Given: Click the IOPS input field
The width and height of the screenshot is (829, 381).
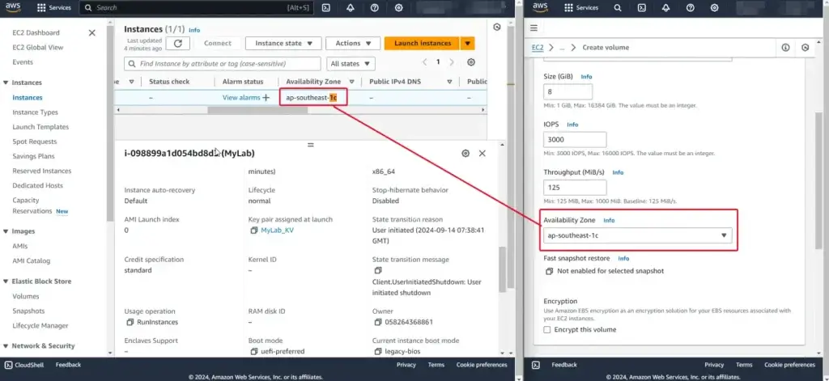Looking at the screenshot, I should coord(575,139).
